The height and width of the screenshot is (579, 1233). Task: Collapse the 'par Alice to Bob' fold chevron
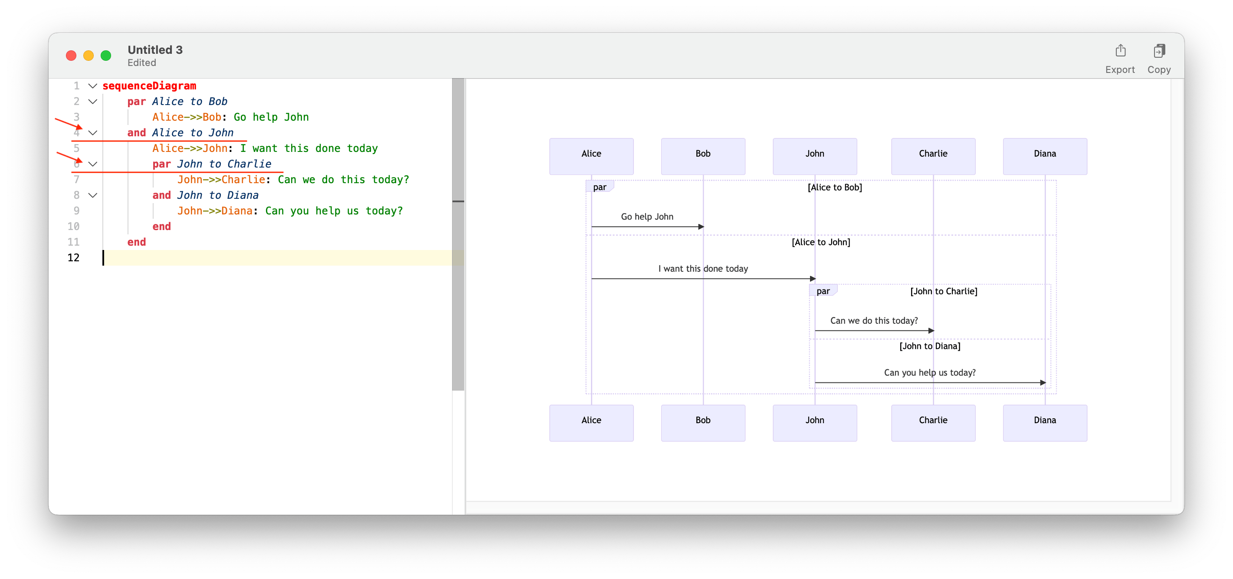[93, 102]
